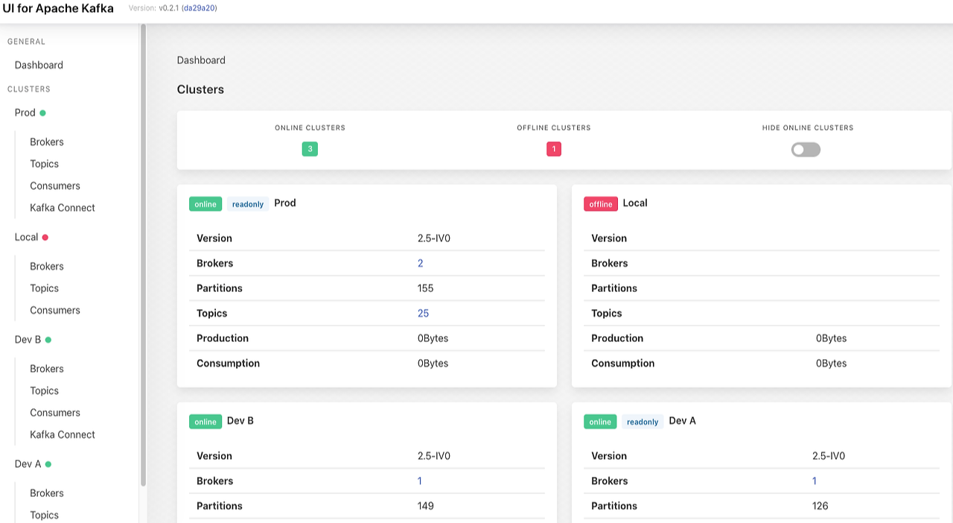This screenshot has height=523, width=953.
Task: Click the red status dot next to Local
Action: point(45,238)
